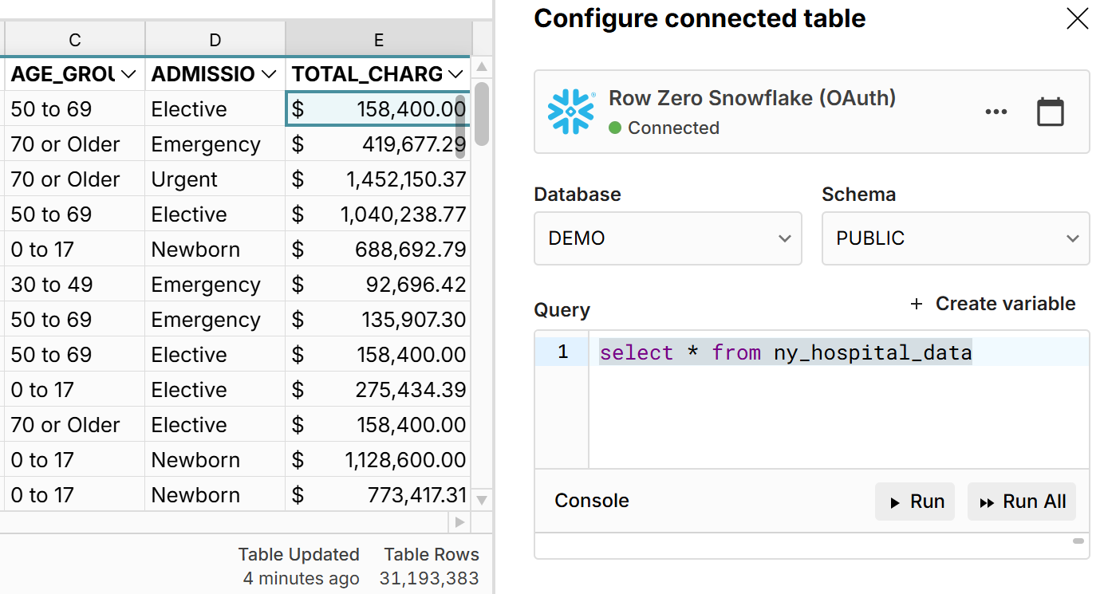Click the calendar schedule icon
This screenshot has height=594, width=1104.
point(1051,112)
